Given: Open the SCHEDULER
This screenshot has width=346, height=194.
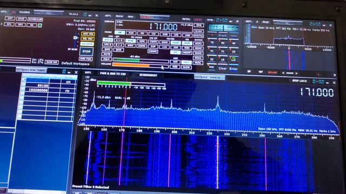Looking at the screenshot, I should (x=35, y=19).
